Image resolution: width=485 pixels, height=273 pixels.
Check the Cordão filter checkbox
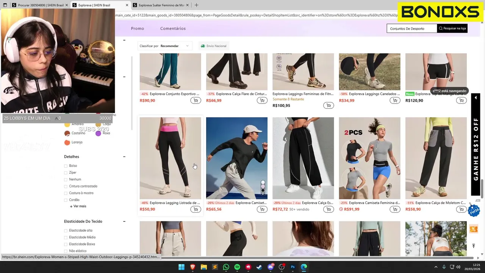pos(66,200)
